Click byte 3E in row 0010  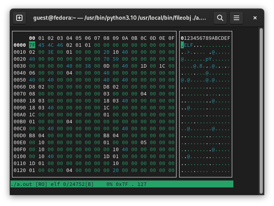coord(50,52)
